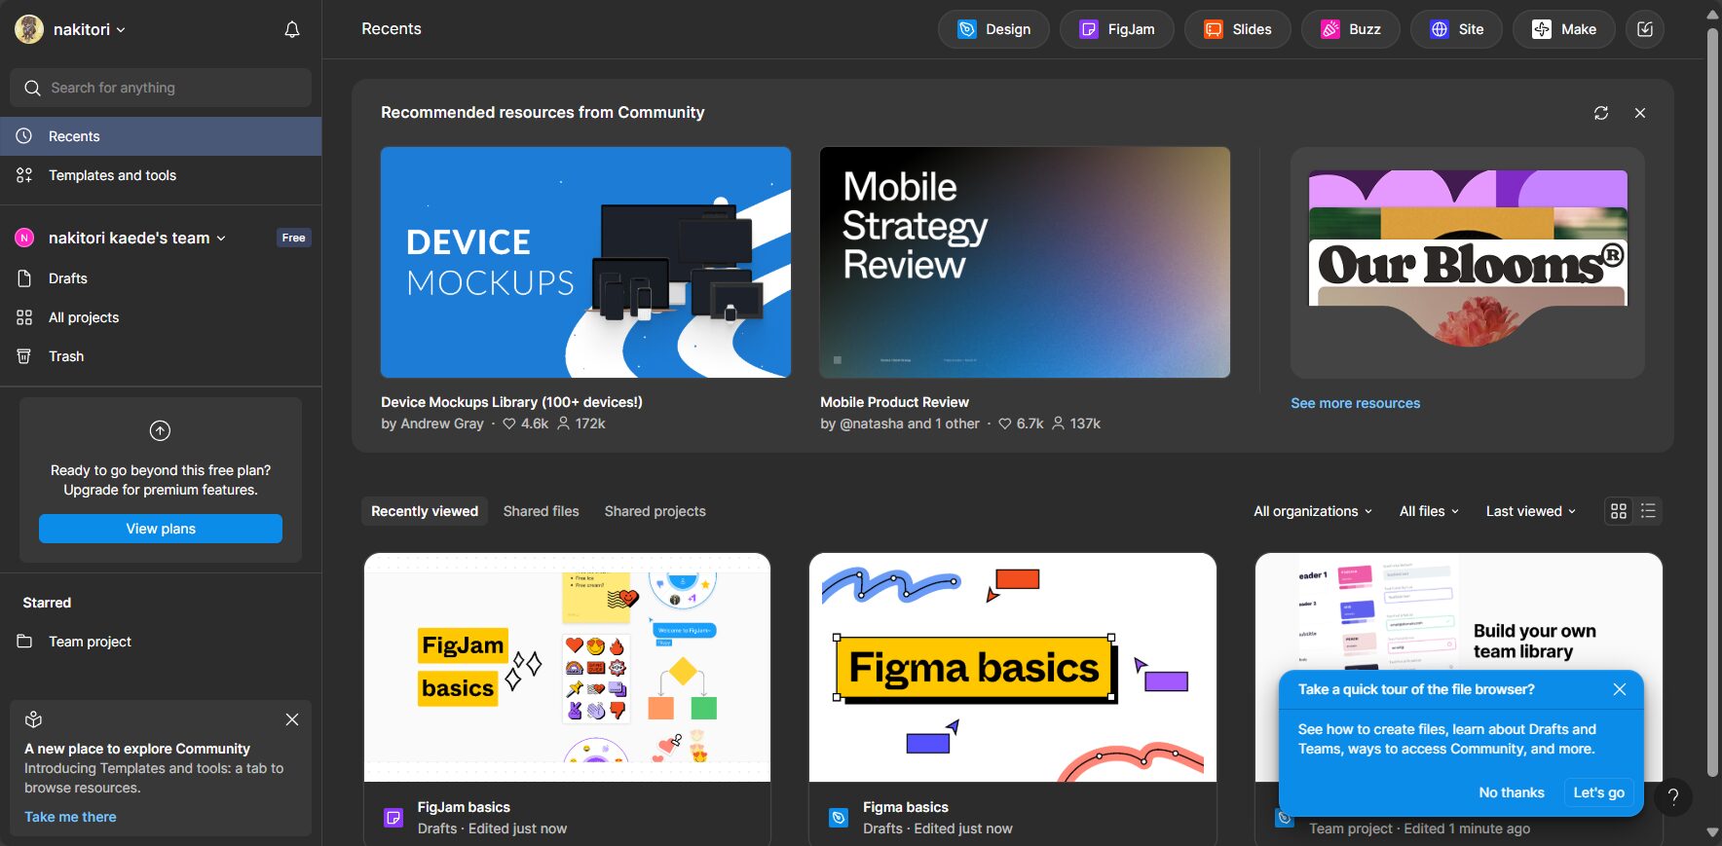Click No thanks on the tour
1722x846 pixels.
click(1512, 792)
